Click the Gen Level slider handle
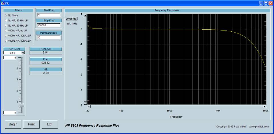274x134 pixels. click(x=22, y=105)
